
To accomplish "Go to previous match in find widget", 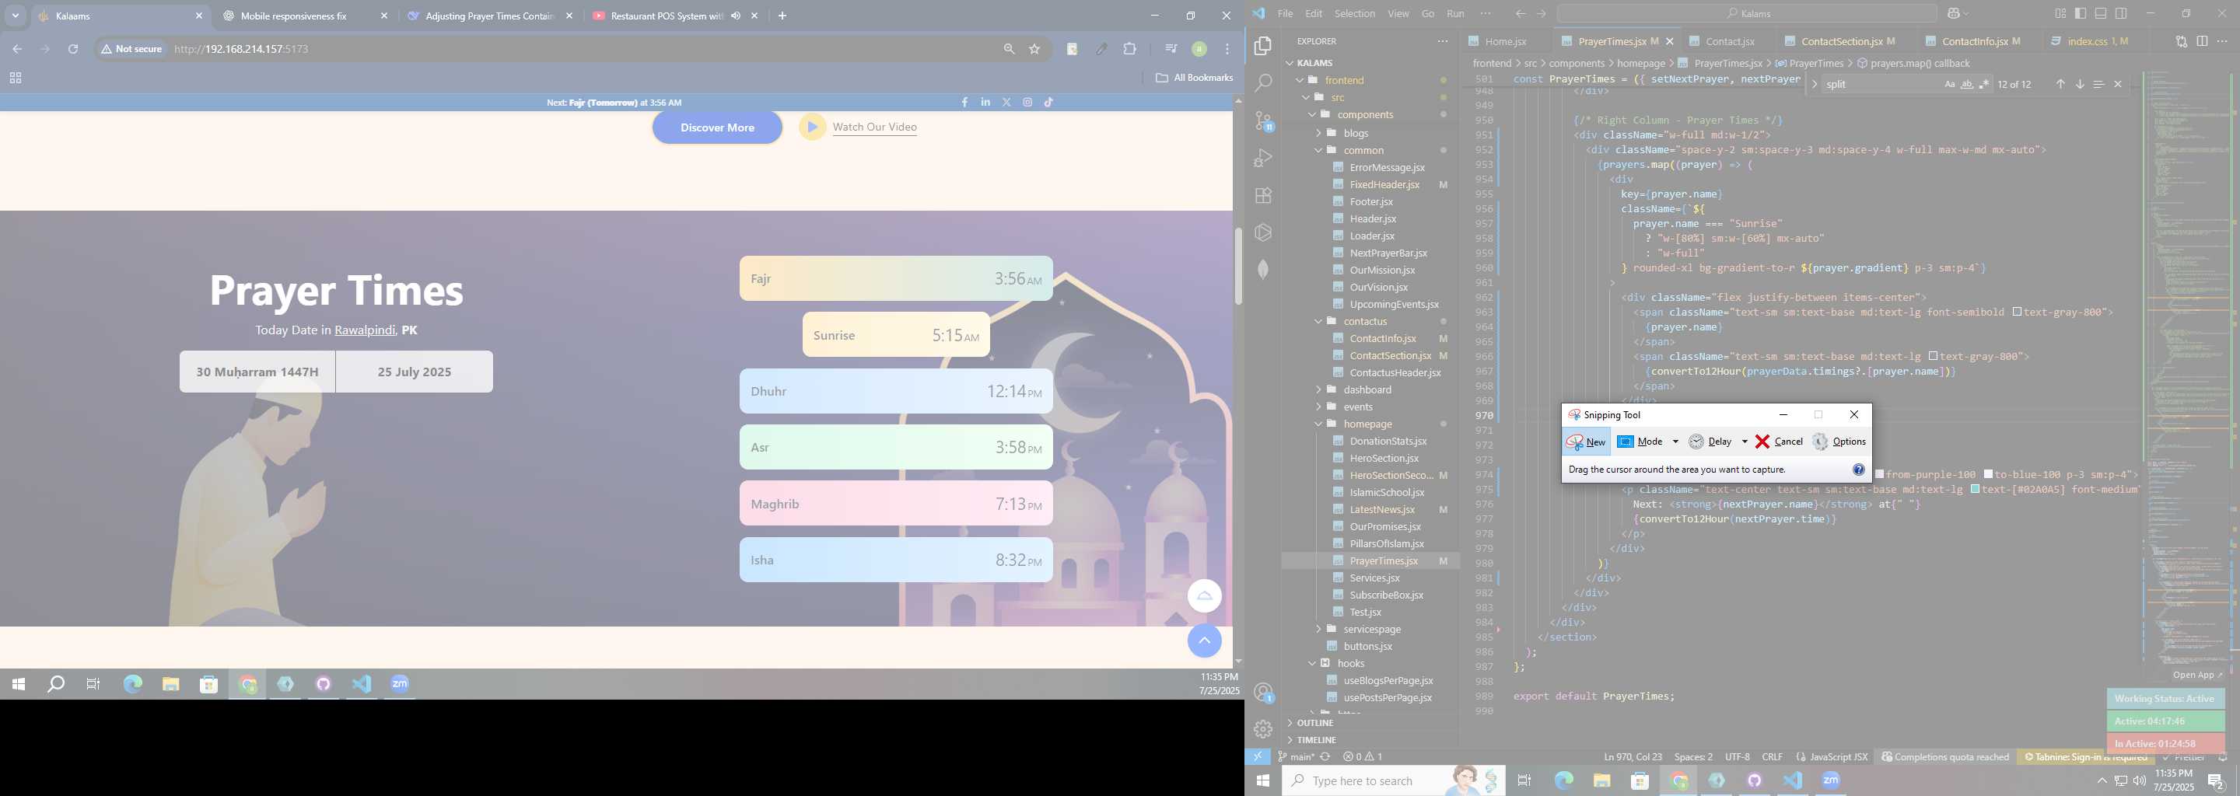I will pos(2060,84).
